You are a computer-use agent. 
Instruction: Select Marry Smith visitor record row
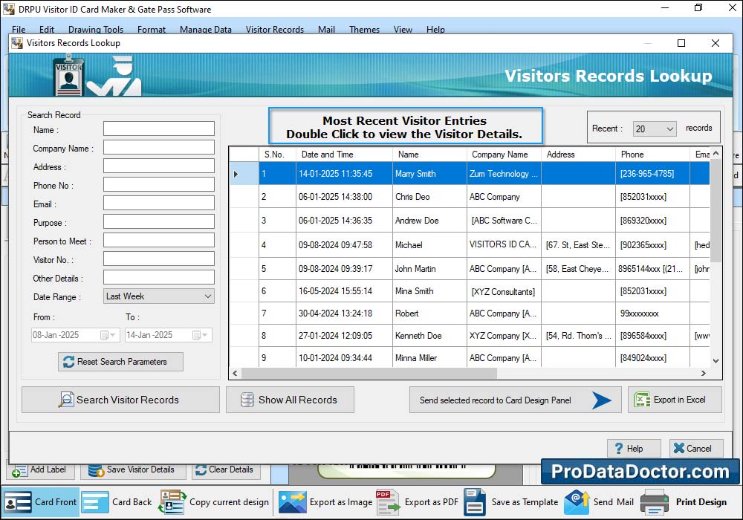(x=416, y=174)
